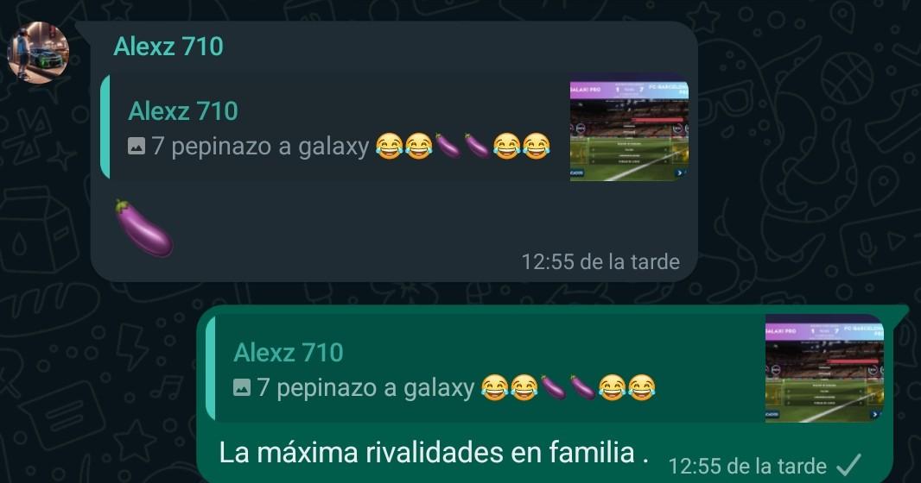Tap sent checkmark on outgoing message
Screen dimensions: 921x483
(848, 466)
